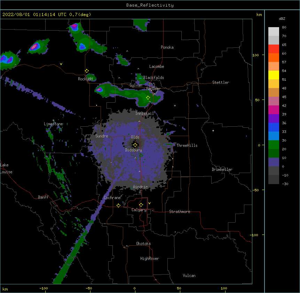The image size is (300, 293).
Task: Click the Sundre town label
Action: click(x=102, y=136)
